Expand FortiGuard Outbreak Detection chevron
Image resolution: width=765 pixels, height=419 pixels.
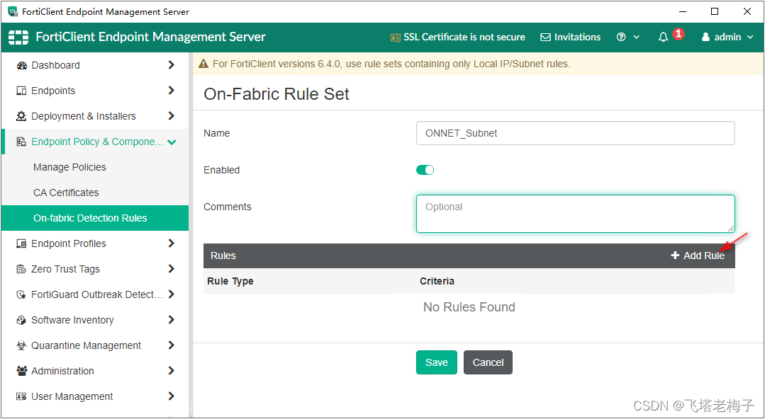point(172,294)
